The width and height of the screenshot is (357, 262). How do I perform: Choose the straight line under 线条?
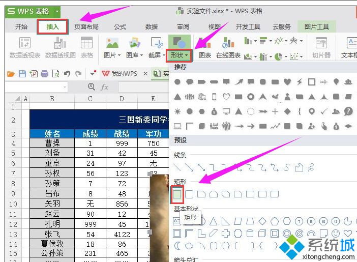point(177,167)
